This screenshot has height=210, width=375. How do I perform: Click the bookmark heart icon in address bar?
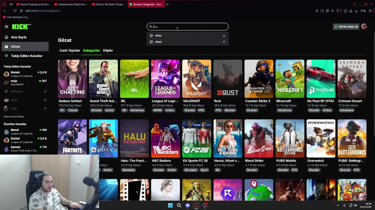pyautogui.click(x=338, y=11)
